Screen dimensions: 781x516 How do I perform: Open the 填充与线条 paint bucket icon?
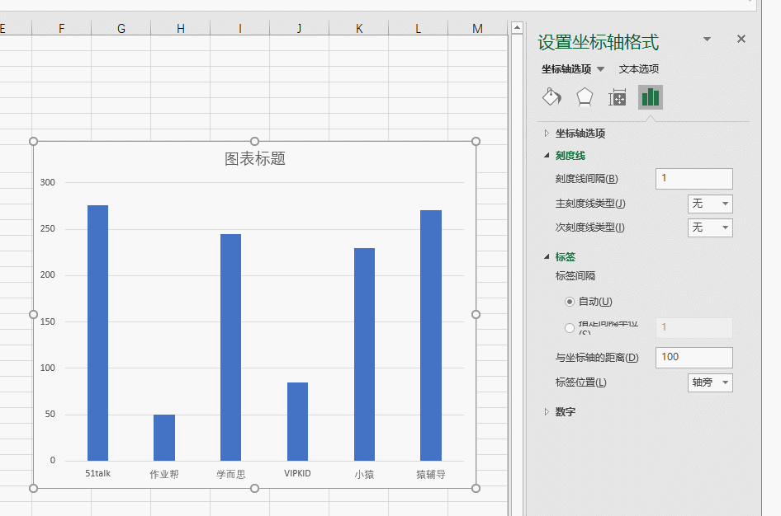(551, 96)
